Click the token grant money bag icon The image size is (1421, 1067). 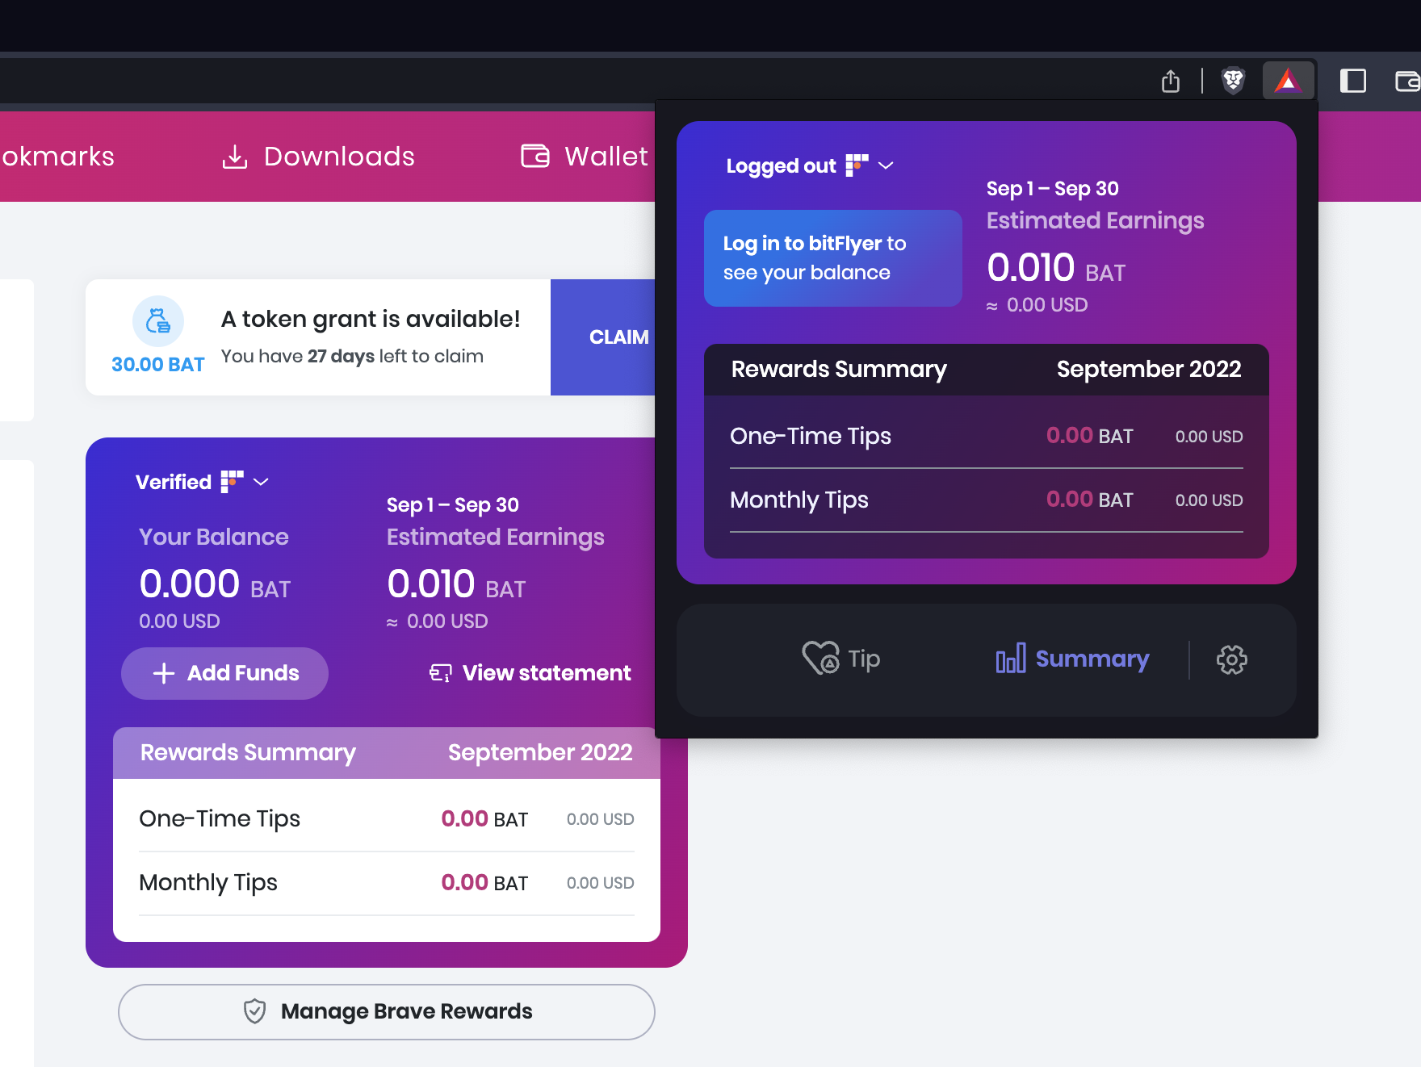[x=158, y=321]
